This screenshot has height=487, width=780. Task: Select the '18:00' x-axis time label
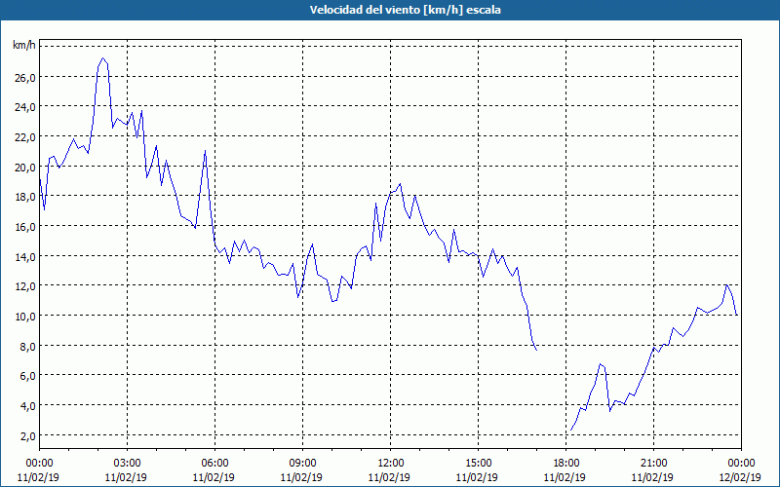[x=566, y=464]
